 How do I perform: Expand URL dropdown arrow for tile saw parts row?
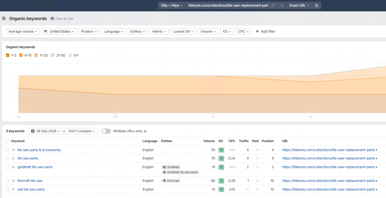click(x=376, y=159)
